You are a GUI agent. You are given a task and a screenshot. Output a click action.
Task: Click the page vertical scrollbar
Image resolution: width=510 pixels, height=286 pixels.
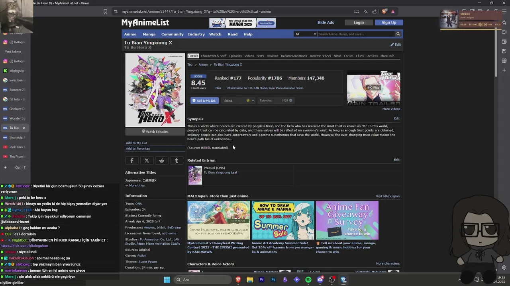point(496,52)
